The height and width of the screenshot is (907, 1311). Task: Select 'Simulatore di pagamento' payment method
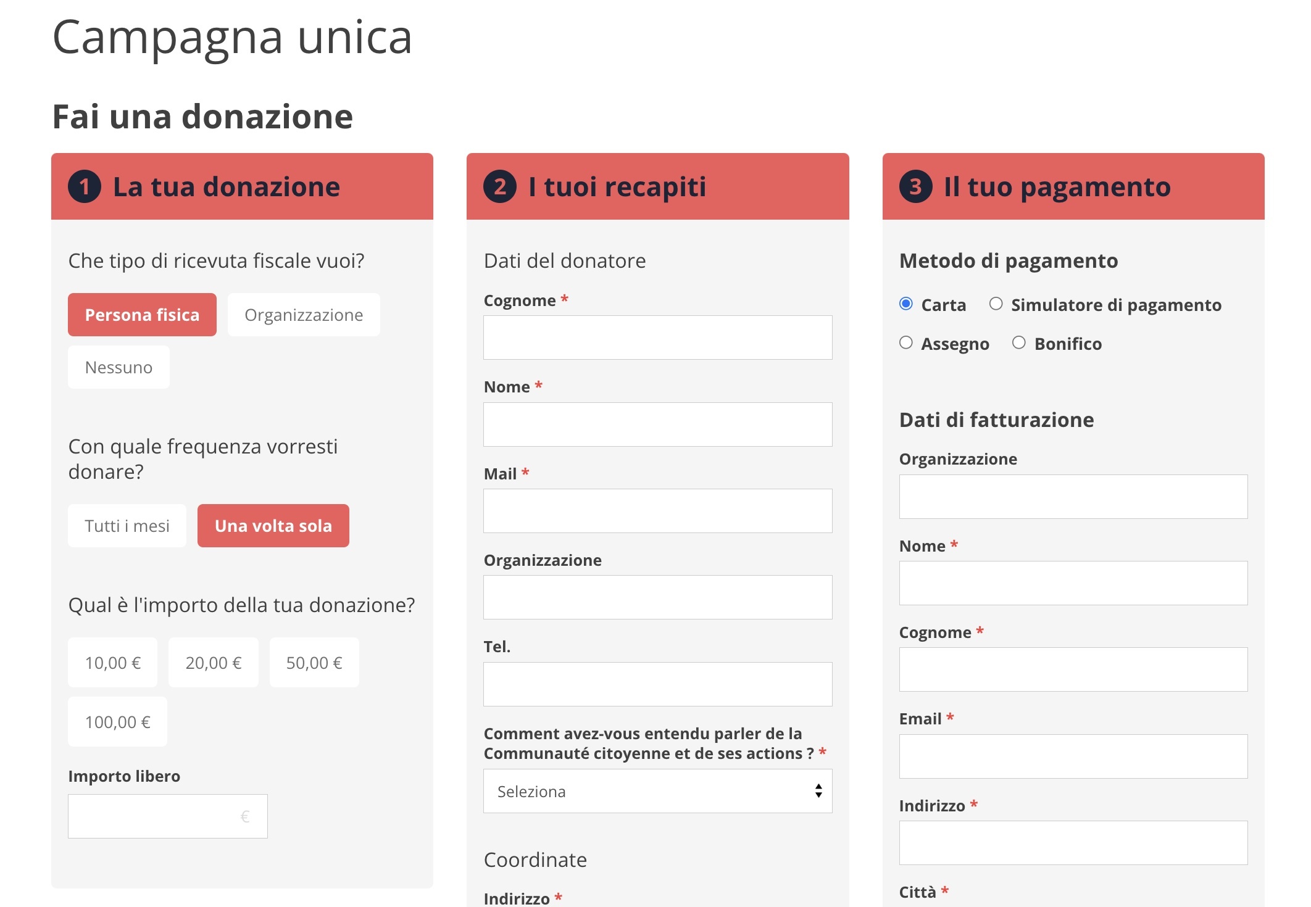click(995, 303)
